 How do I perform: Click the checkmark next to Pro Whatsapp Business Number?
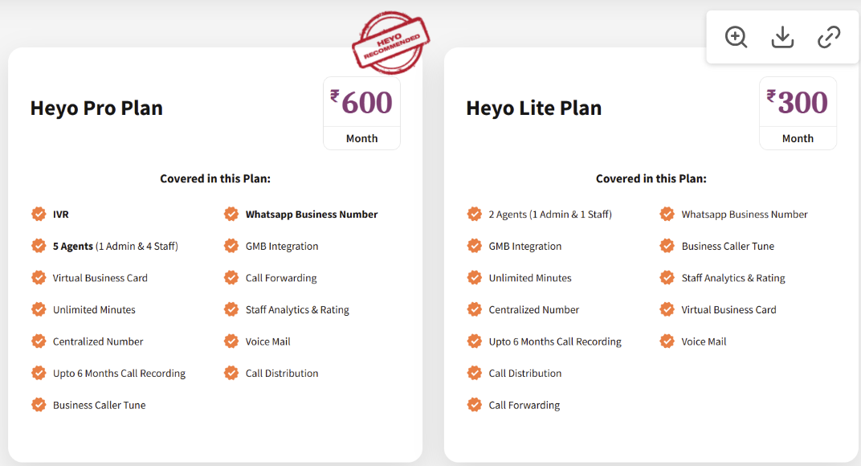click(x=231, y=214)
